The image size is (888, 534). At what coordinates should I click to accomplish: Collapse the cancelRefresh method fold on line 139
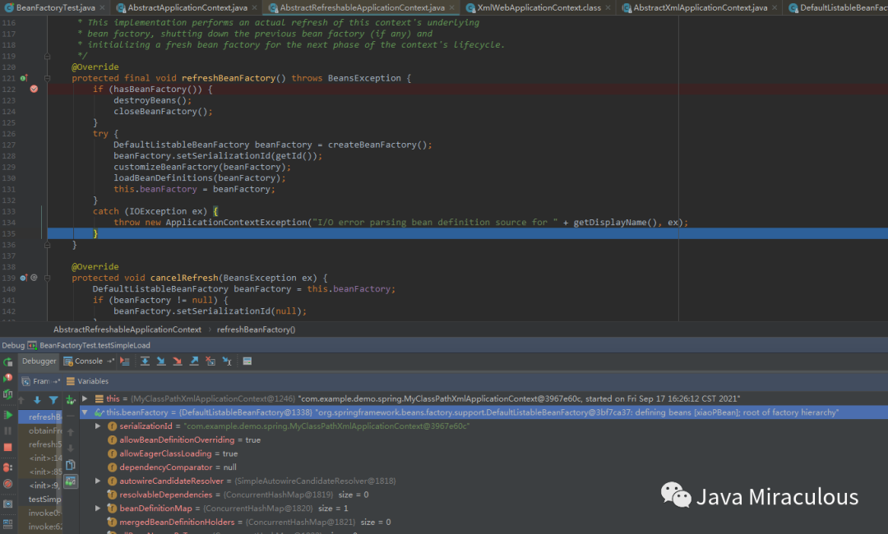[48, 278]
